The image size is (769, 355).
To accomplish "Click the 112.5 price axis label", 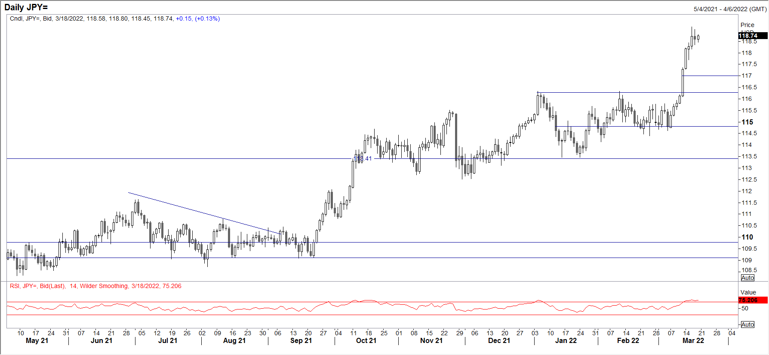I will (749, 179).
